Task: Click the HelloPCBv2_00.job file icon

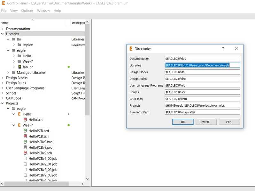Action: point(25,159)
